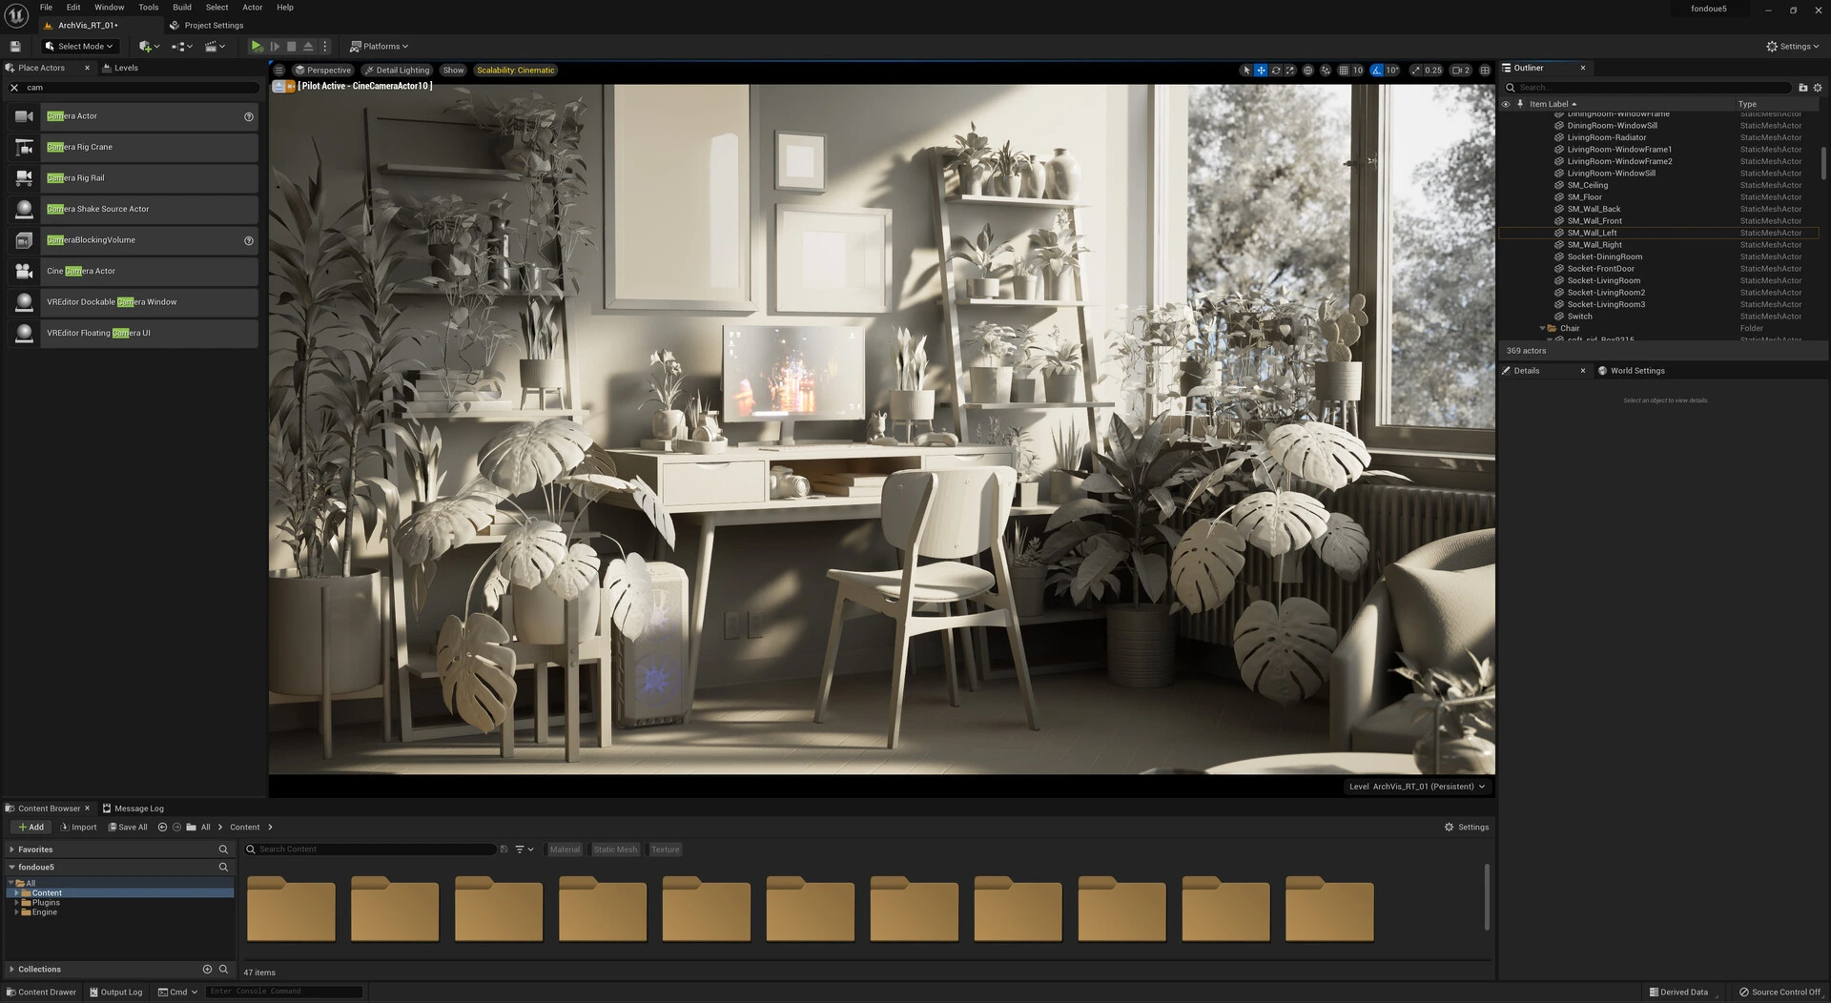This screenshot has height=1003, width=1831.
Task: Save the current level with floppy disk icon
Action: 15,46
